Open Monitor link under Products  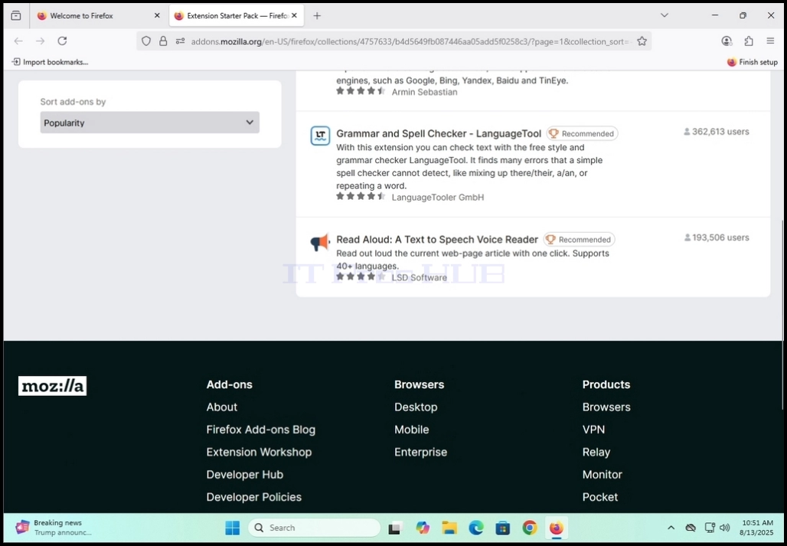coord(602,475)
